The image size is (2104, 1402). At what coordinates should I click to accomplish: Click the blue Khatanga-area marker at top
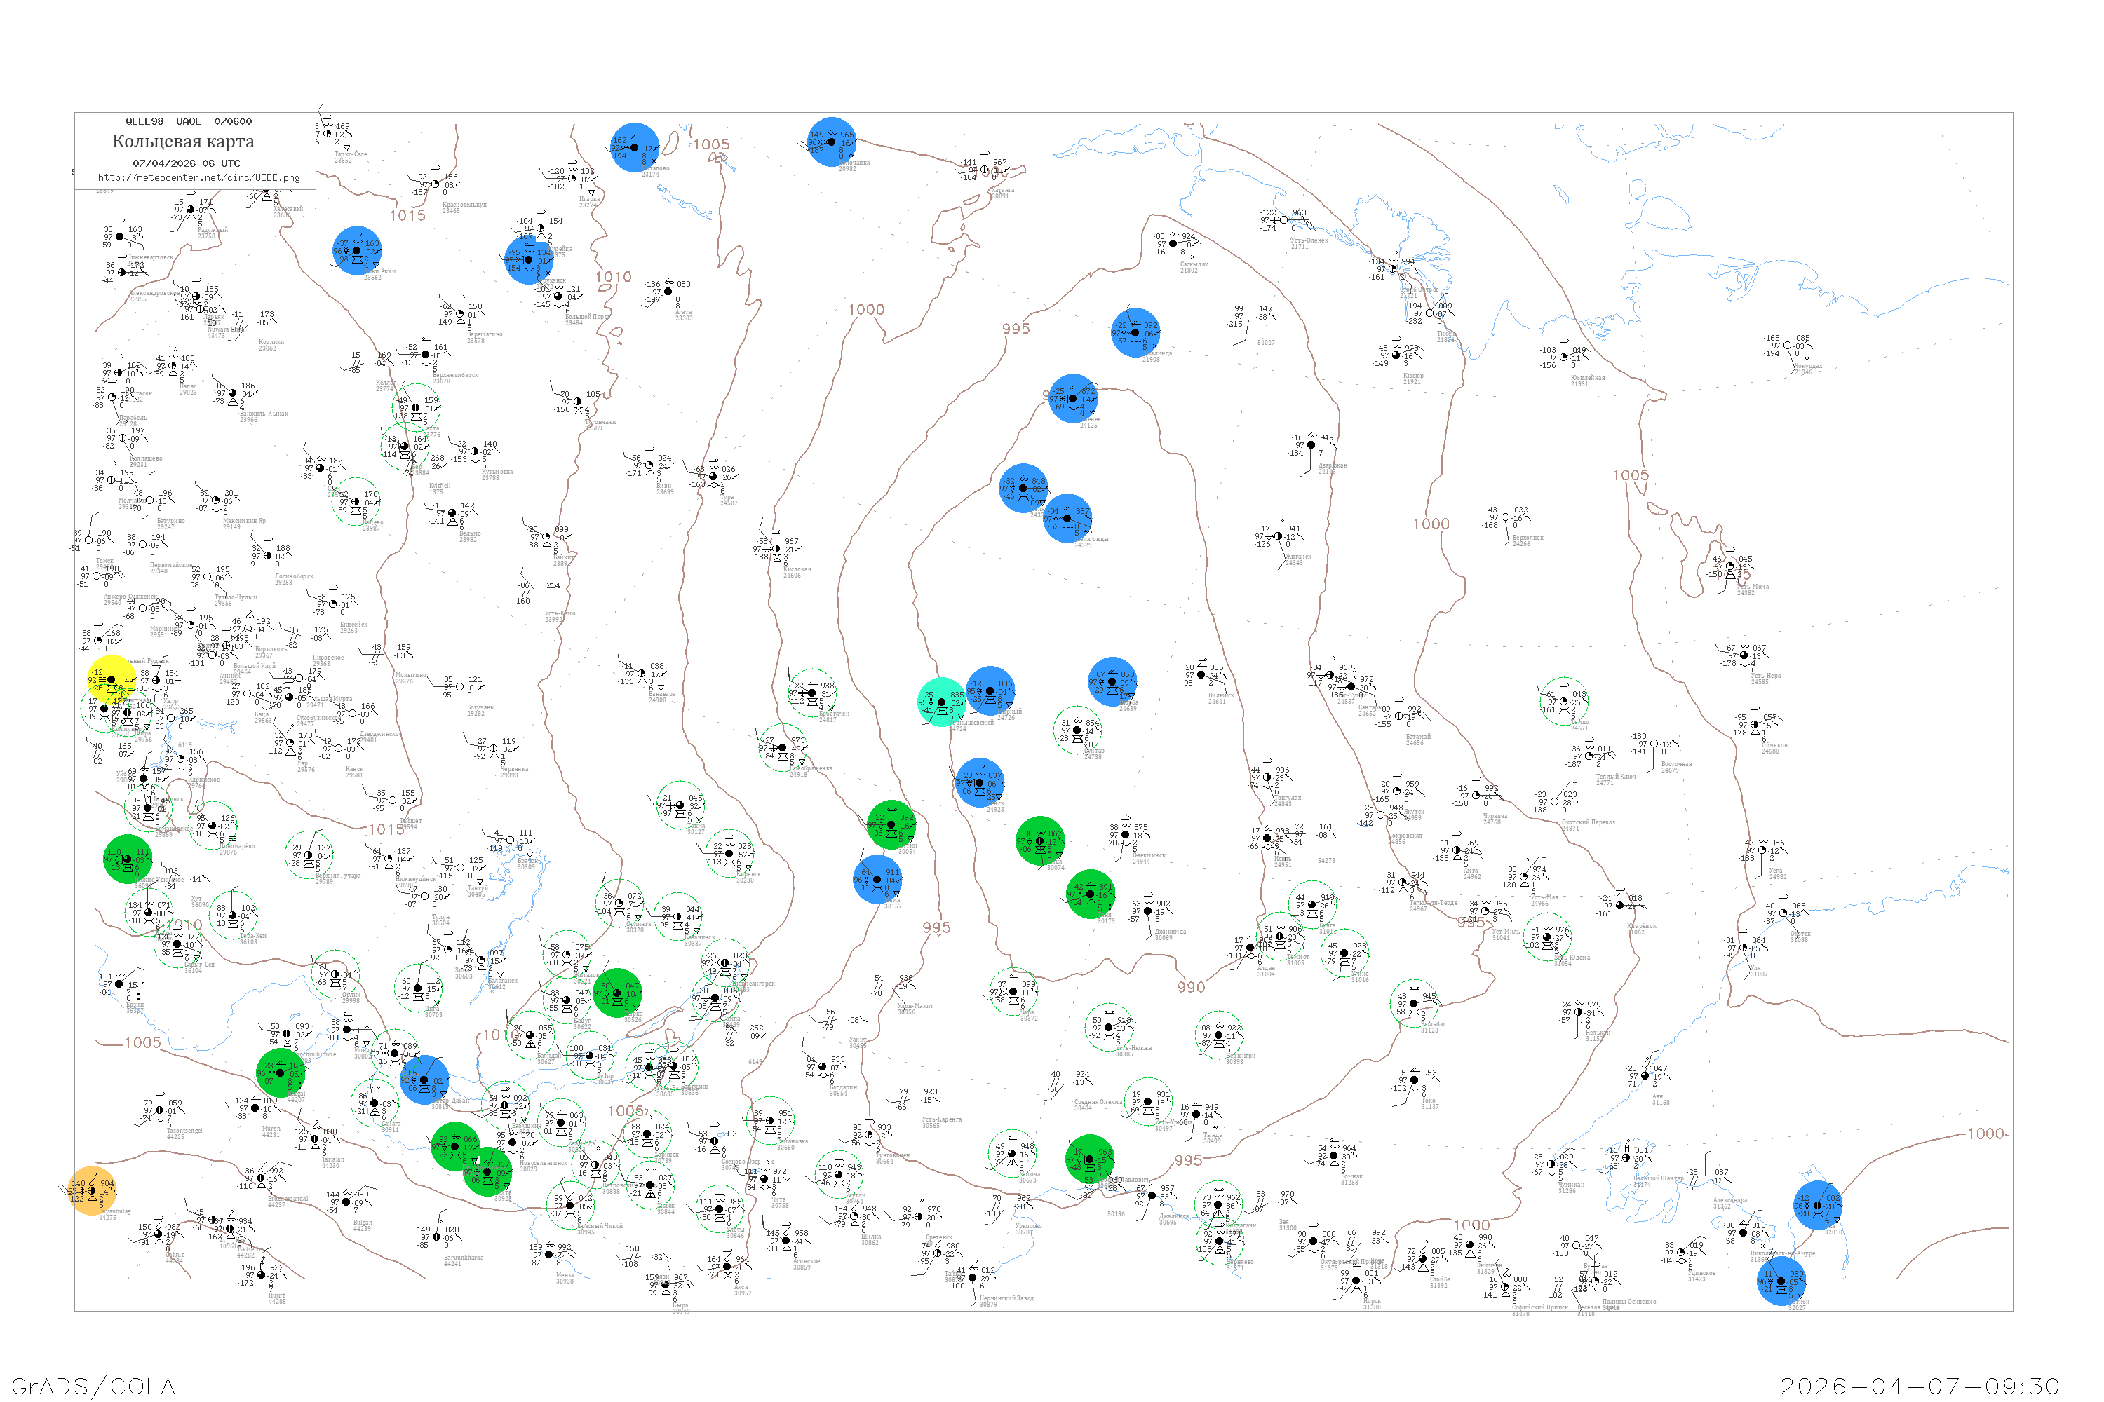[832, 142]
